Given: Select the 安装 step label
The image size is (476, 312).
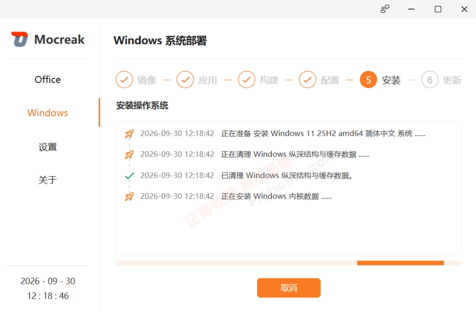Looking at the screenshot, I should pos(391,80).
